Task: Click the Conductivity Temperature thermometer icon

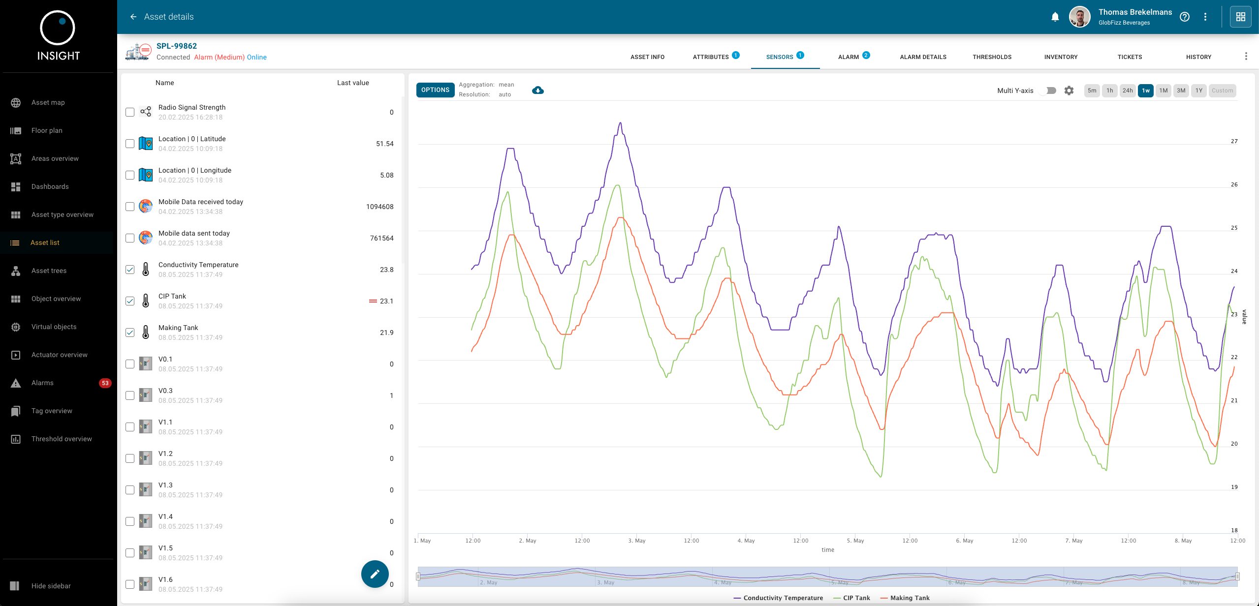Action: pos(146,269)
